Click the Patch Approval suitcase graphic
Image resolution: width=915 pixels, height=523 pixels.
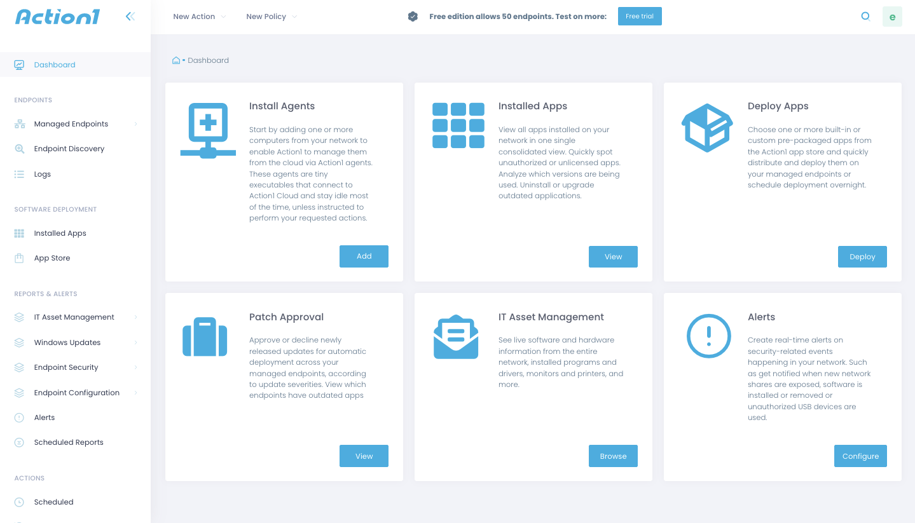[205, 337]
